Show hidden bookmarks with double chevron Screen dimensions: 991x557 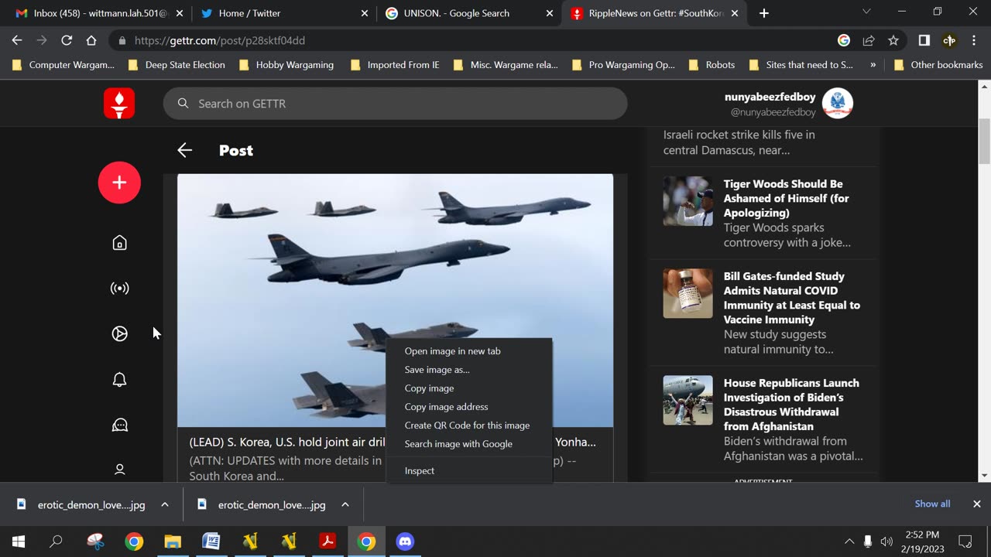tap(873, 65)
